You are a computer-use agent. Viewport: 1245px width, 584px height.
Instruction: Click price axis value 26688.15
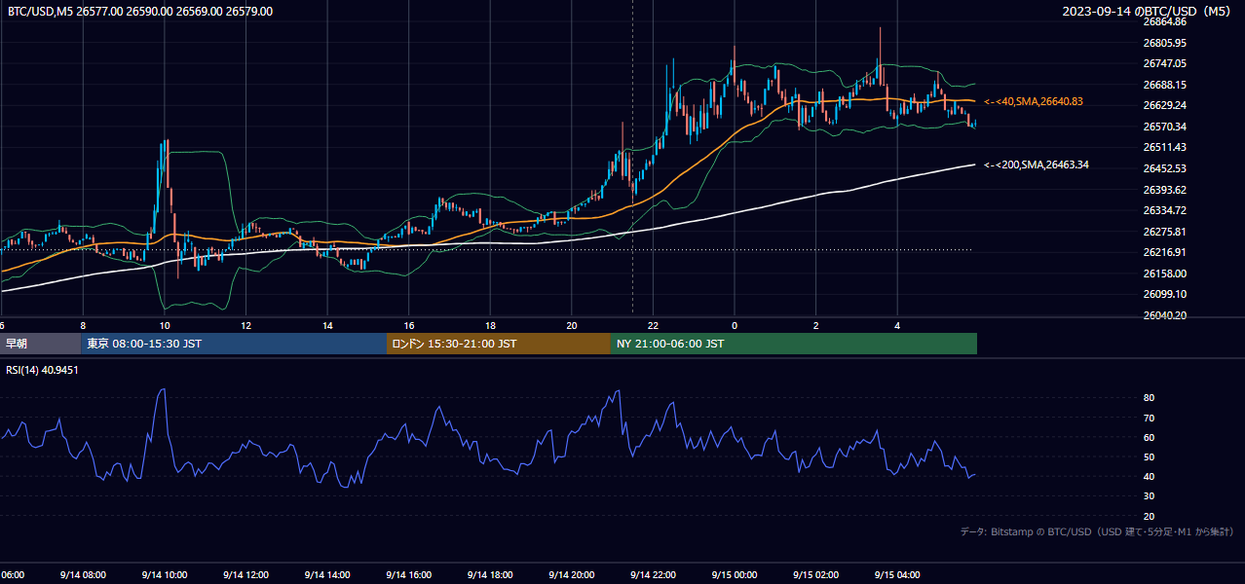tap(1164, 85)
